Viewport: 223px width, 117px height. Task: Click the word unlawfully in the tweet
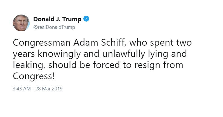pyautogui.click(x=124, y=54)
